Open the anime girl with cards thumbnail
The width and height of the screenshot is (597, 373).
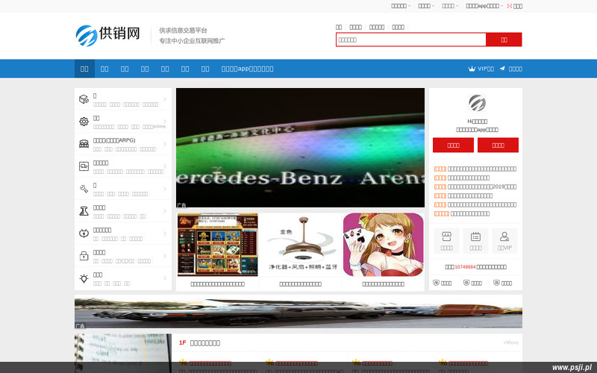(383, 245)
